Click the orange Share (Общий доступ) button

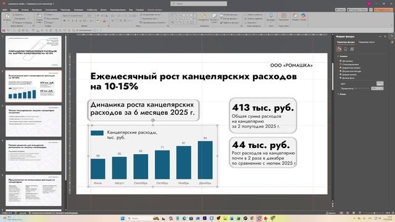tap(383, 10)
